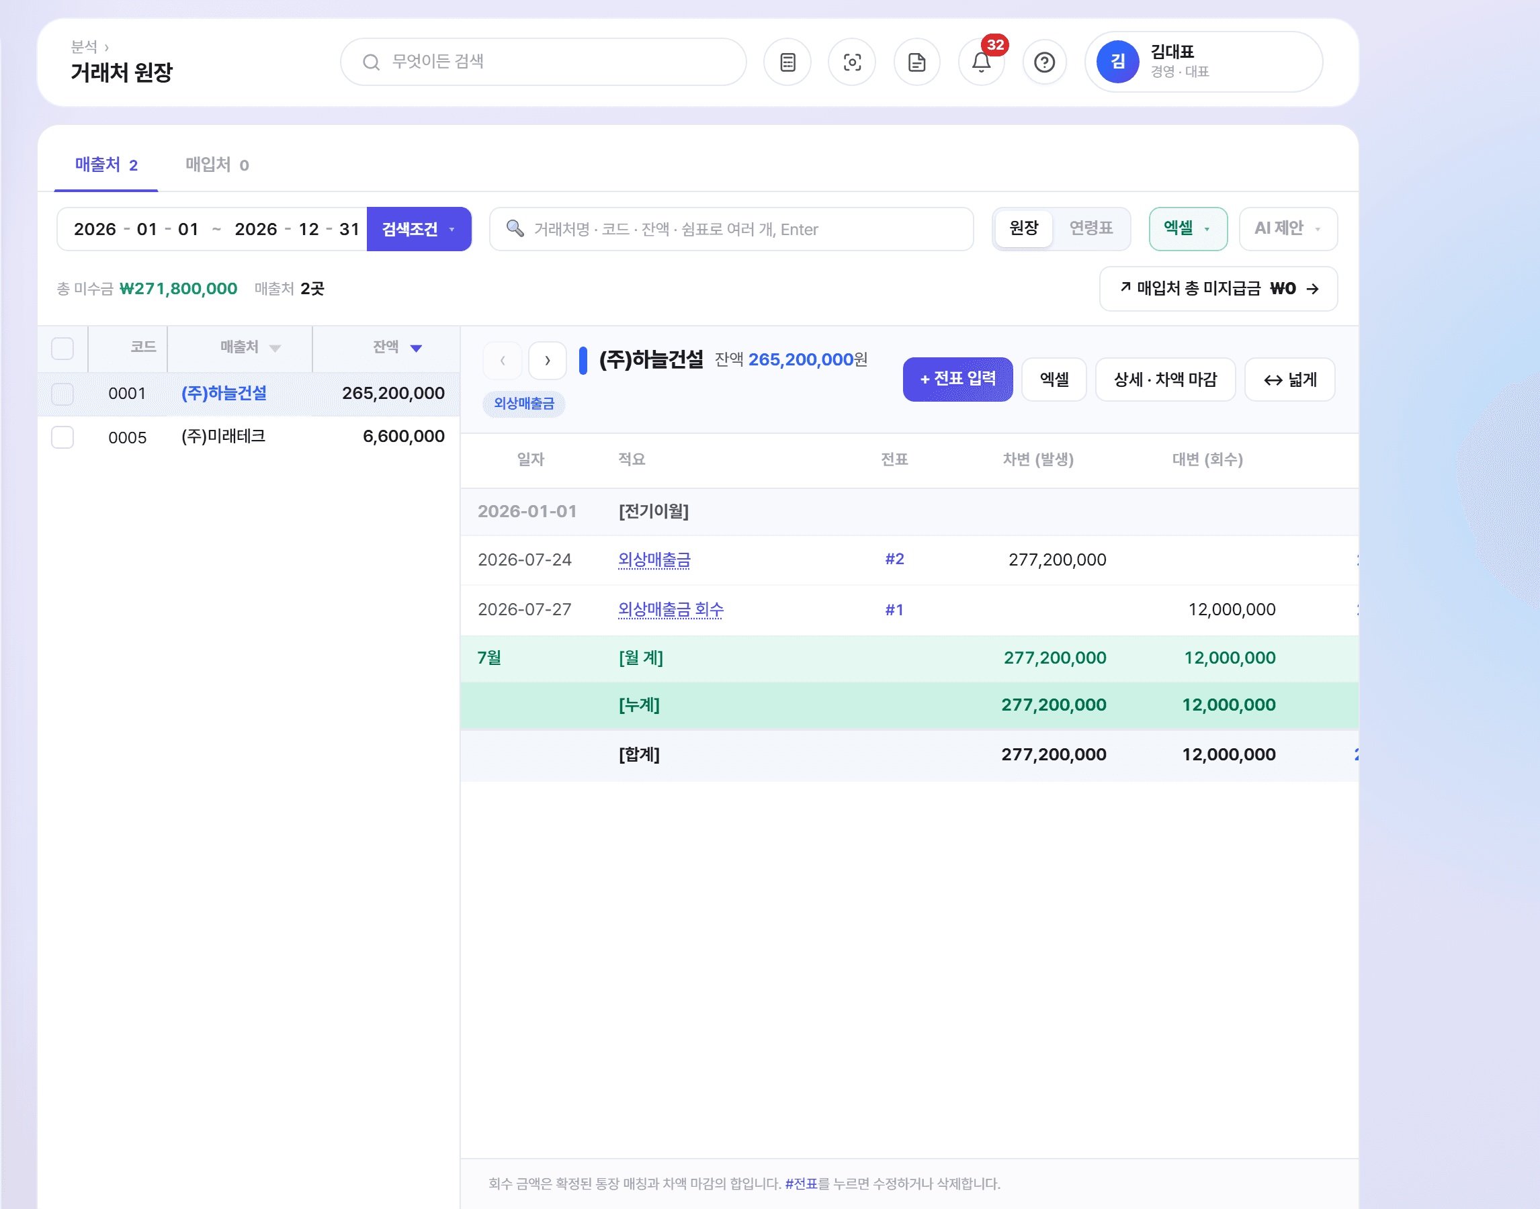
Task: Sort by 잔액 column header arrow
Action: click(417, 349)
